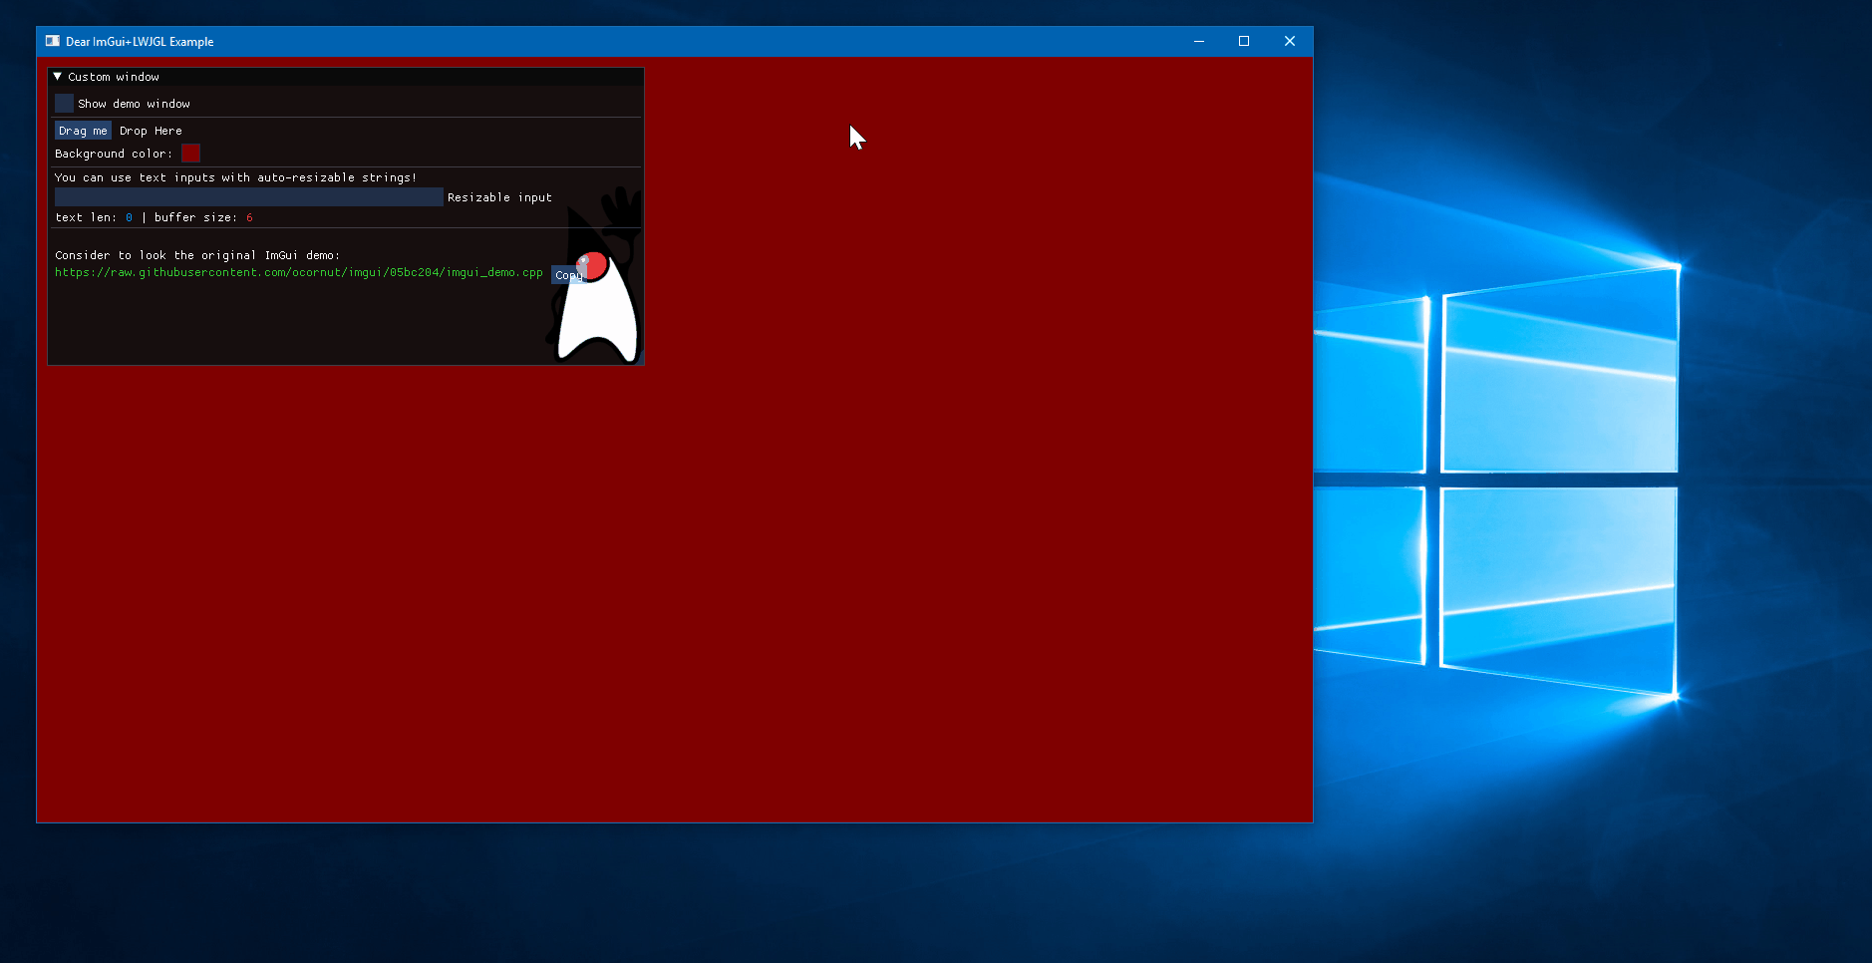Click the "Consider to look" ImGui demo text

[197, 255]
